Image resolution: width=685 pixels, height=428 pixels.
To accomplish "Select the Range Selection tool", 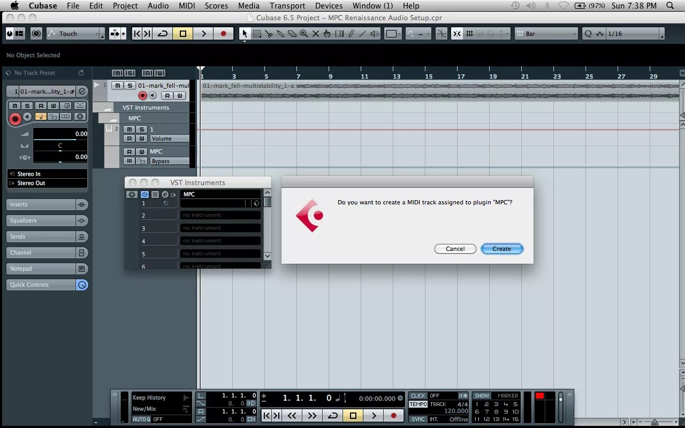I will 257,34.
